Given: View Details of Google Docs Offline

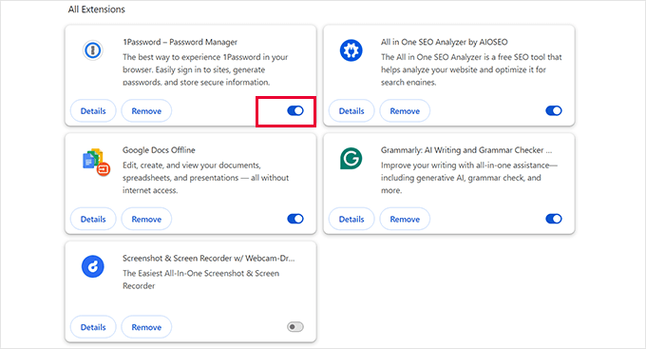Looking at the screenshot, I should point(93,219).
